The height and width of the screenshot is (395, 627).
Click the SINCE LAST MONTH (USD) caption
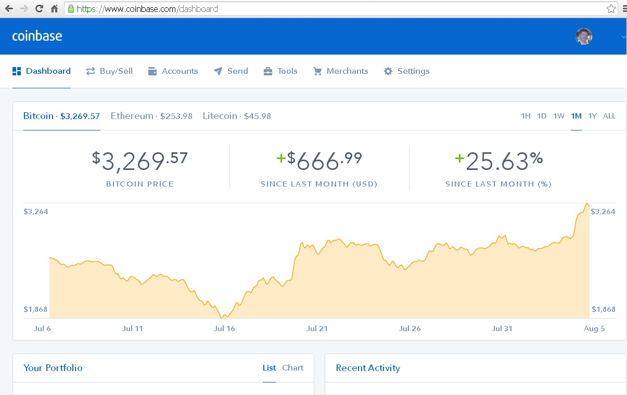click(x=319, y=184)
